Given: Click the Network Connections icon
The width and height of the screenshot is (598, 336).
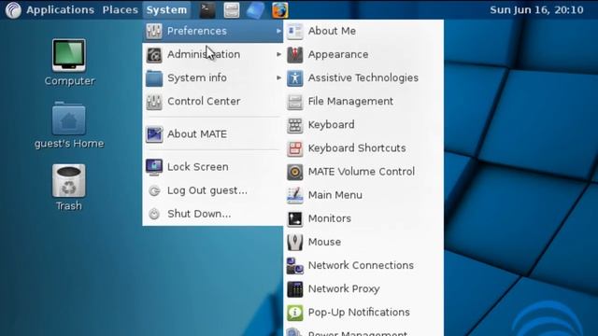Looking at the screenshot, I should click(295, 266).
